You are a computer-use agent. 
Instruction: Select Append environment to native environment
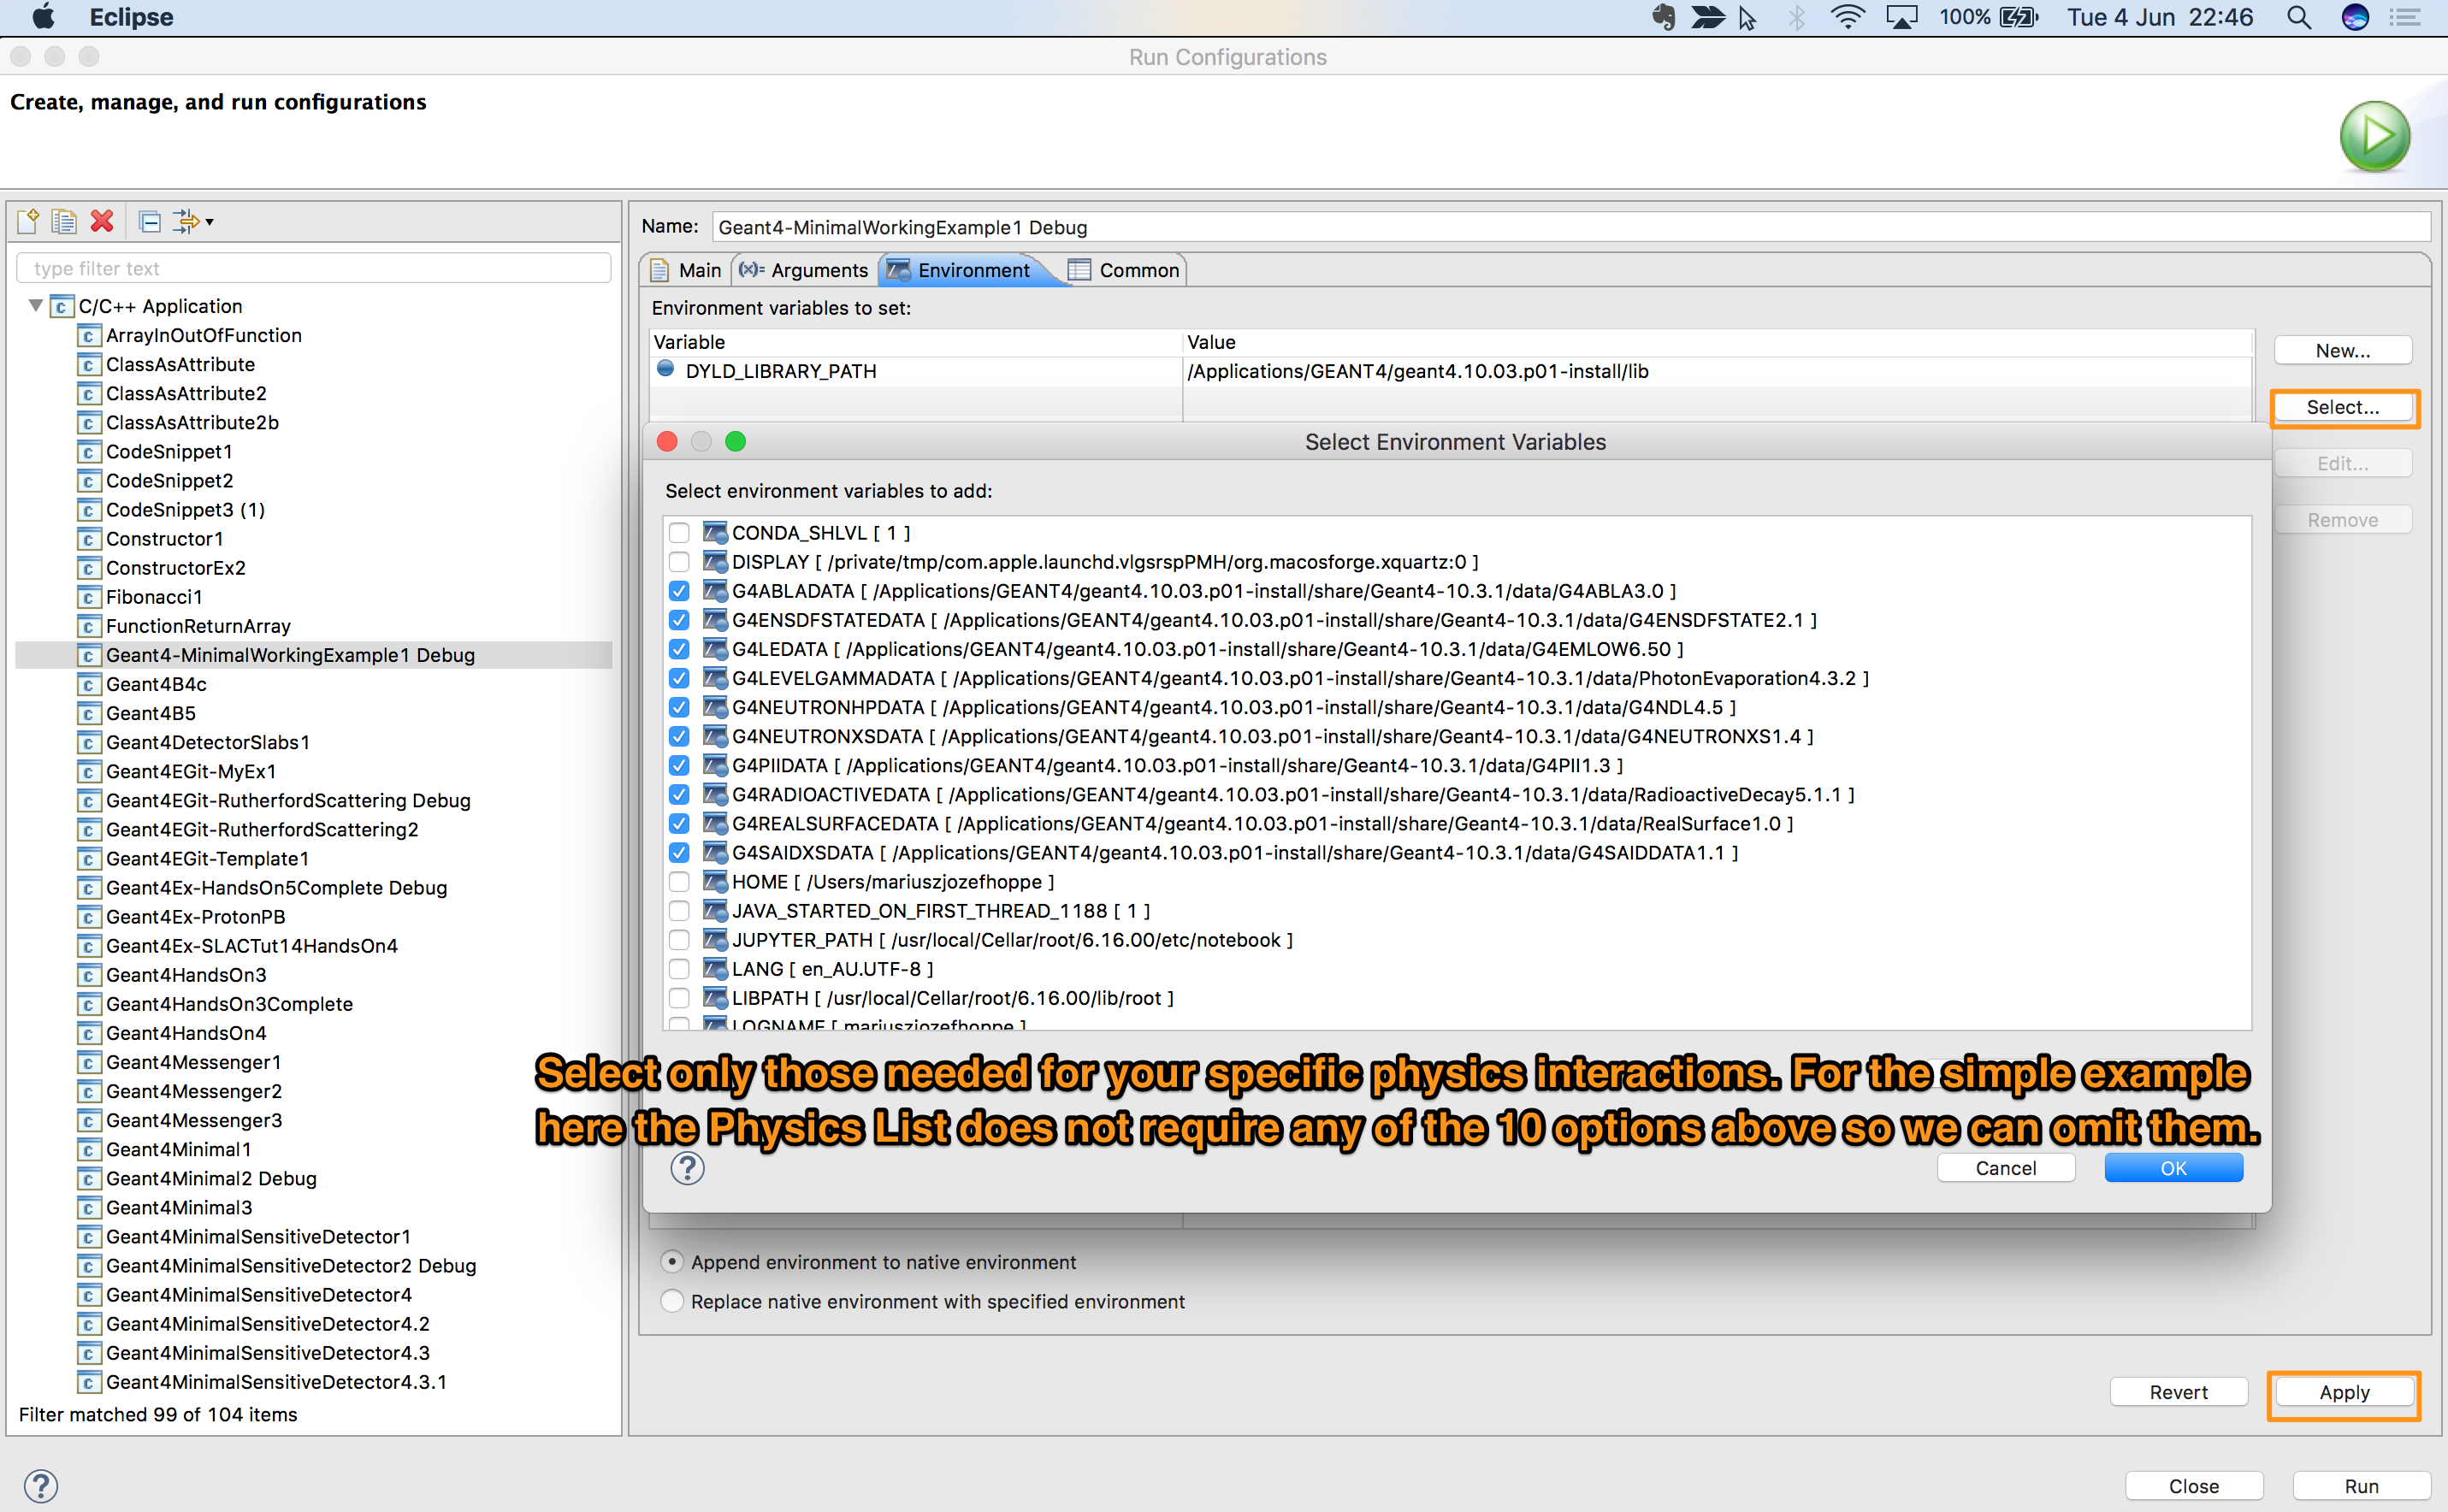click(672, 1262)
